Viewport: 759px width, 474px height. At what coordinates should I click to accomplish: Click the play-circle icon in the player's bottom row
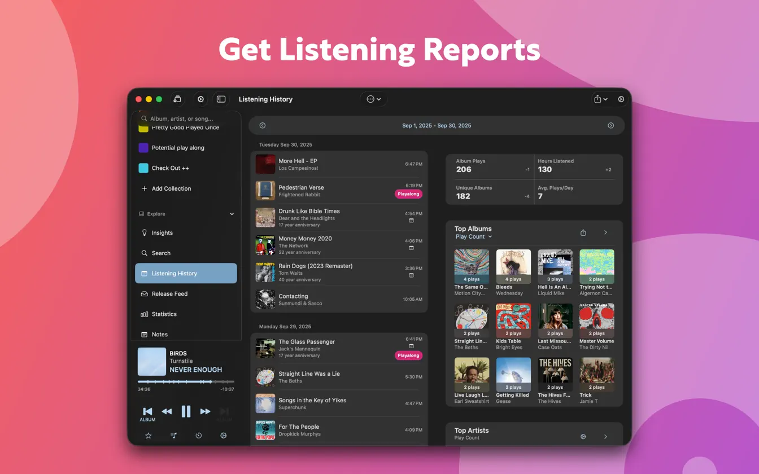click(223, 436)
